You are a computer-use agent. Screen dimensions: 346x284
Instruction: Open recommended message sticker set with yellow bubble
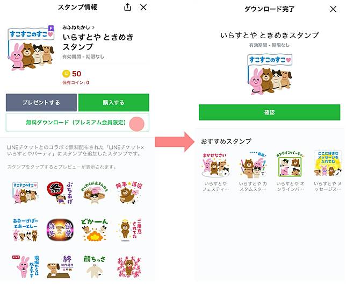pyautogui.click(x=328, y=172)
